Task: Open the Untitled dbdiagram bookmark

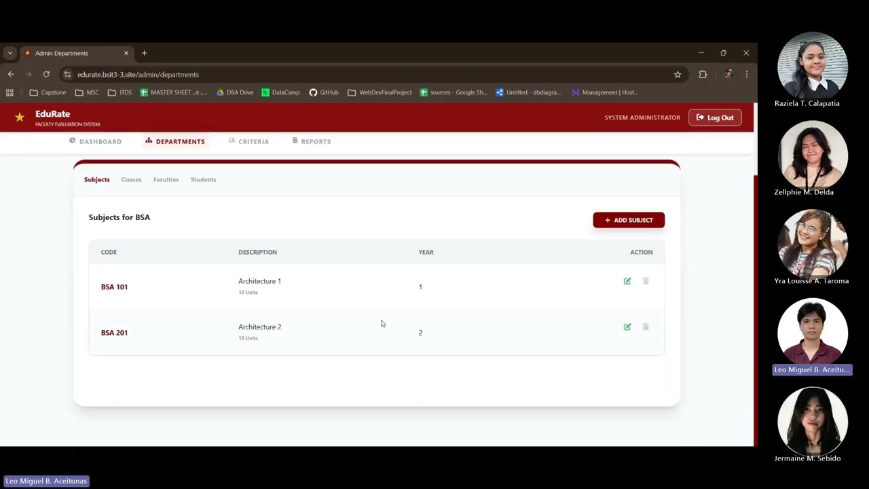Action: pos(528,92)
